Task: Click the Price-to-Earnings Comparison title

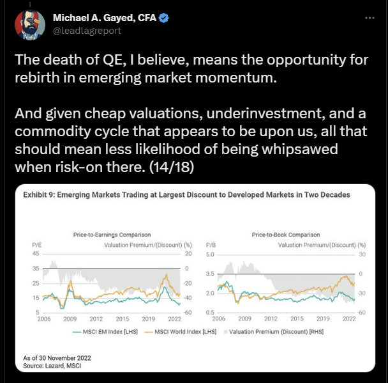Action: (x=112, y=235)
